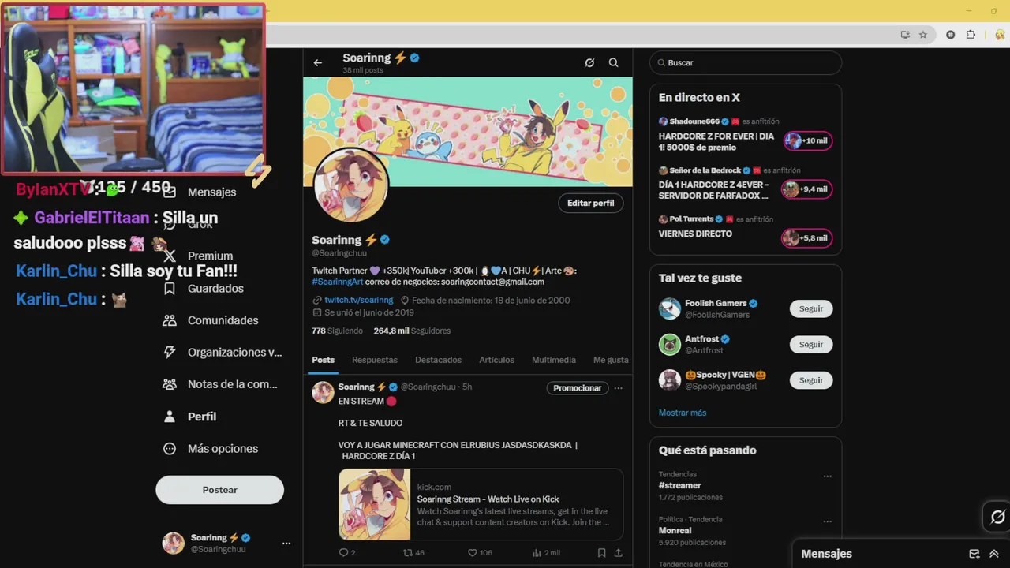Image resolution: width=1010 pixels, height=568 pixels.
Task: Open the 778 Siguiendo list
Action: click(337, 331)
